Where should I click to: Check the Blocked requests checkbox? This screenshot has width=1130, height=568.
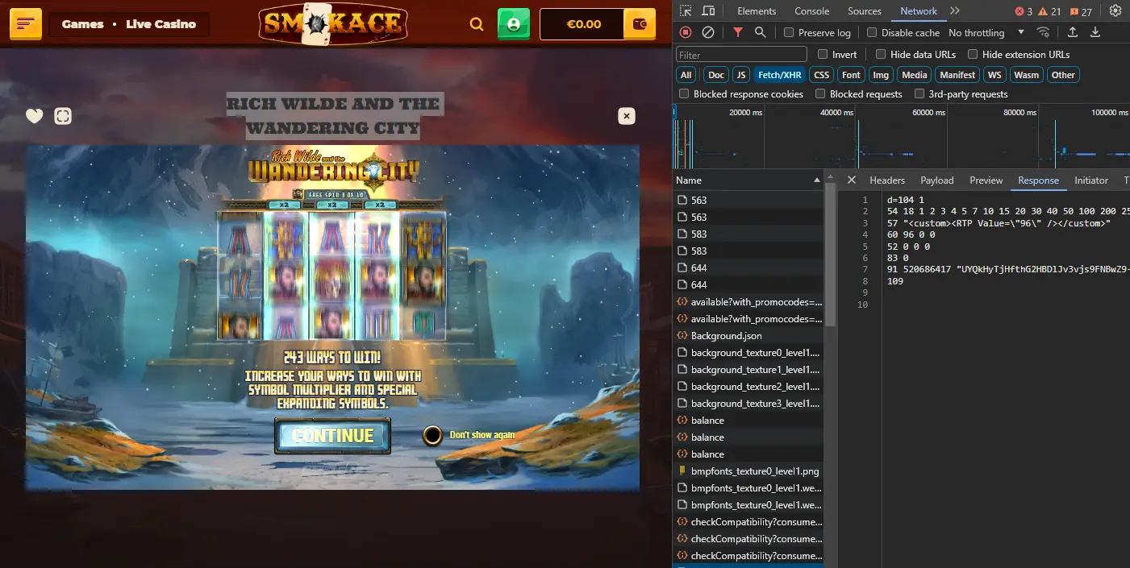(820, 94)
